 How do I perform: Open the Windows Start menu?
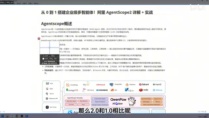pos(2,116)
